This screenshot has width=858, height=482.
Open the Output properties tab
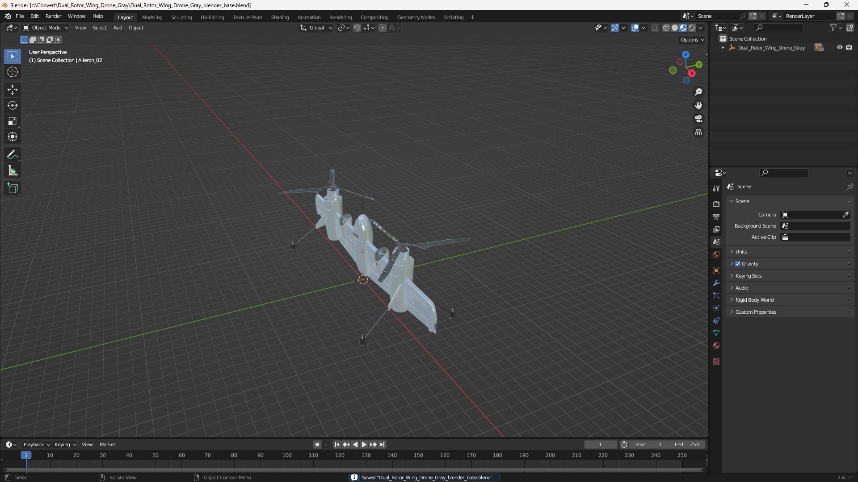[716, 216]
